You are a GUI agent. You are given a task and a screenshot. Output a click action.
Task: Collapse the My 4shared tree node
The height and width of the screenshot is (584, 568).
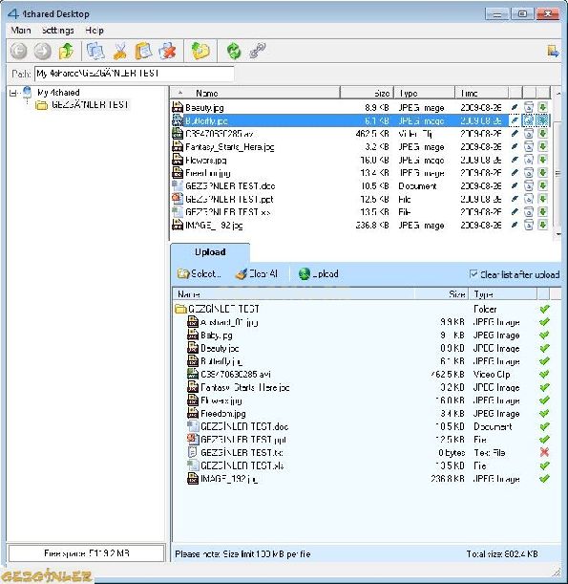click(12, 93)
